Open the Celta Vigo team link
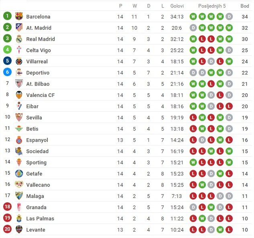The image size is (254, 238). (39, 50)
